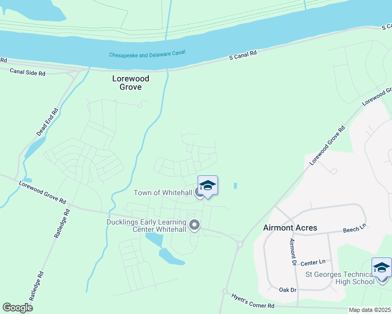
Task: Click the Beech Ln street label
Action: [x=354, y=228]
